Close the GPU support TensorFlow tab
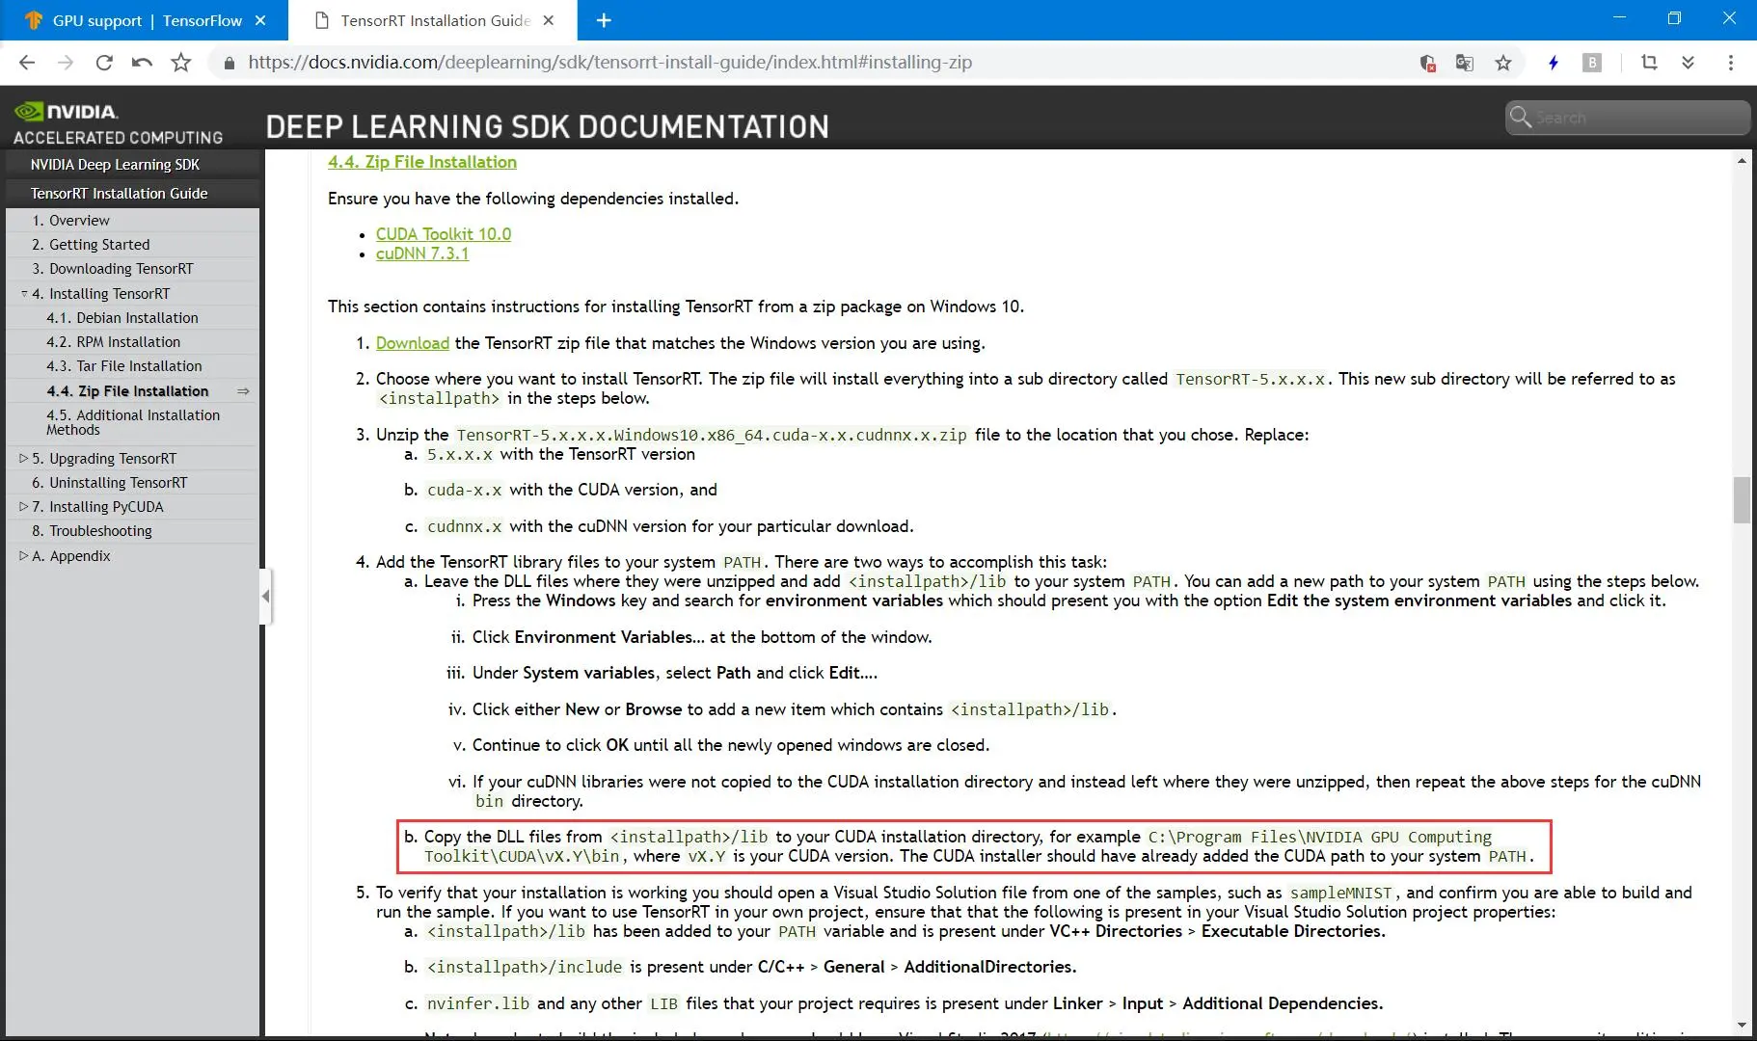1757x1041 pixels. 260,20
